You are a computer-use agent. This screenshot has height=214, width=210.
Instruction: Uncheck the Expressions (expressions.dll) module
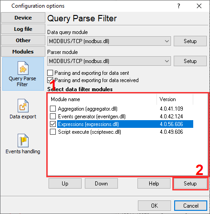click(53, 124)
